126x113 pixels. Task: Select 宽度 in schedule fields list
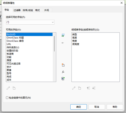tap(96, 41)
